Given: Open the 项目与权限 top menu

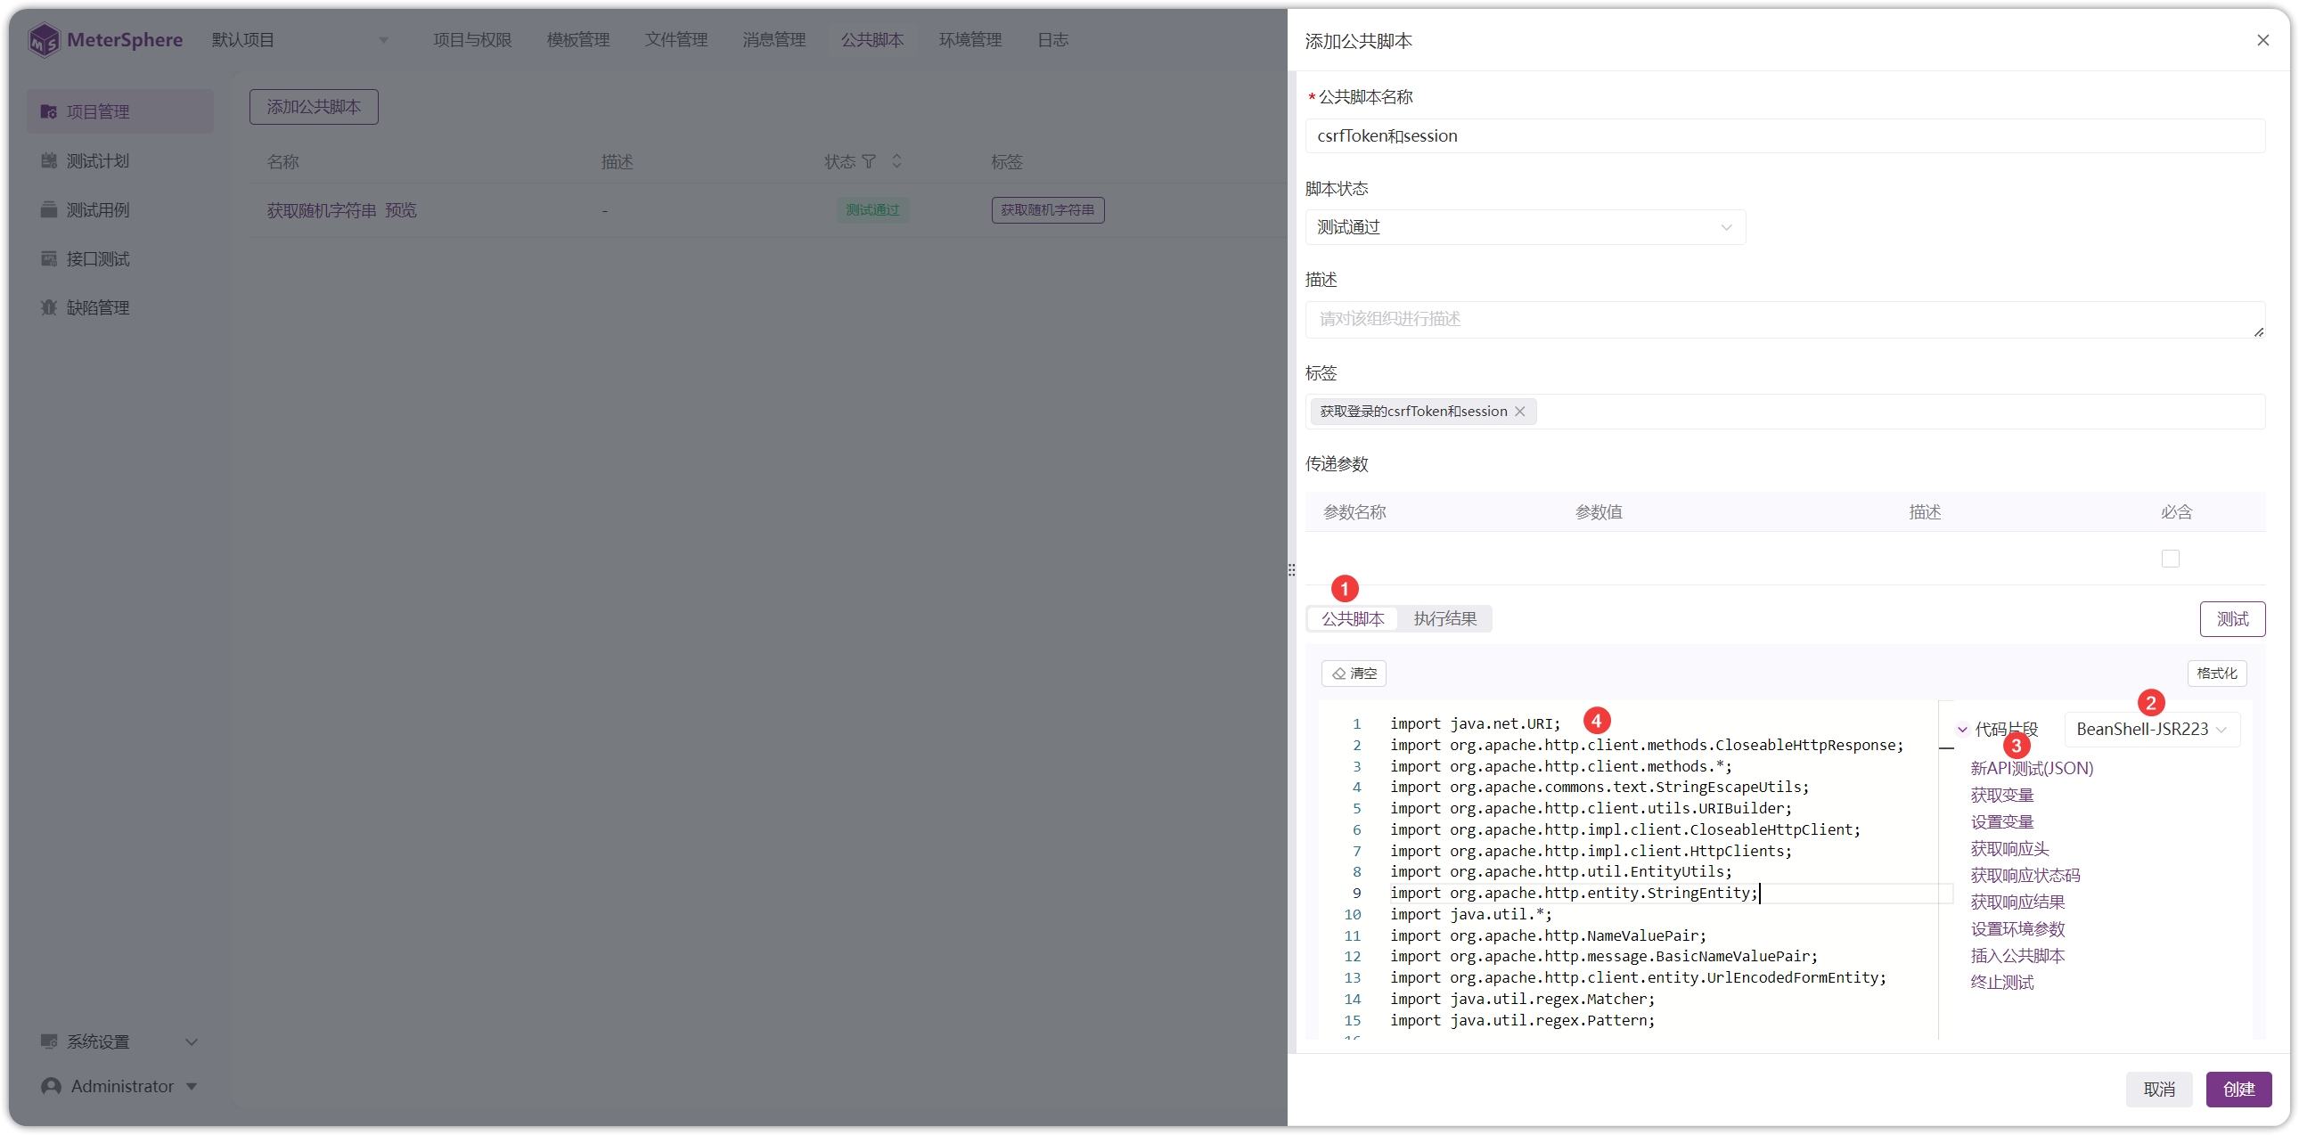Looking at the screenshot, I should pos(472,40).
